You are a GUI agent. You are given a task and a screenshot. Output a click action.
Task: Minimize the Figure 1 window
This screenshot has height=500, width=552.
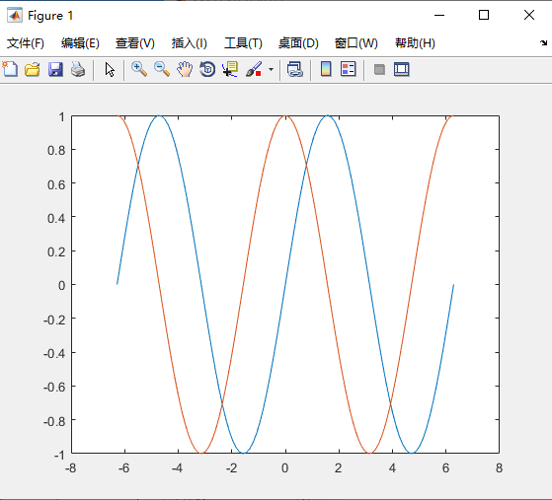[439, 15]
